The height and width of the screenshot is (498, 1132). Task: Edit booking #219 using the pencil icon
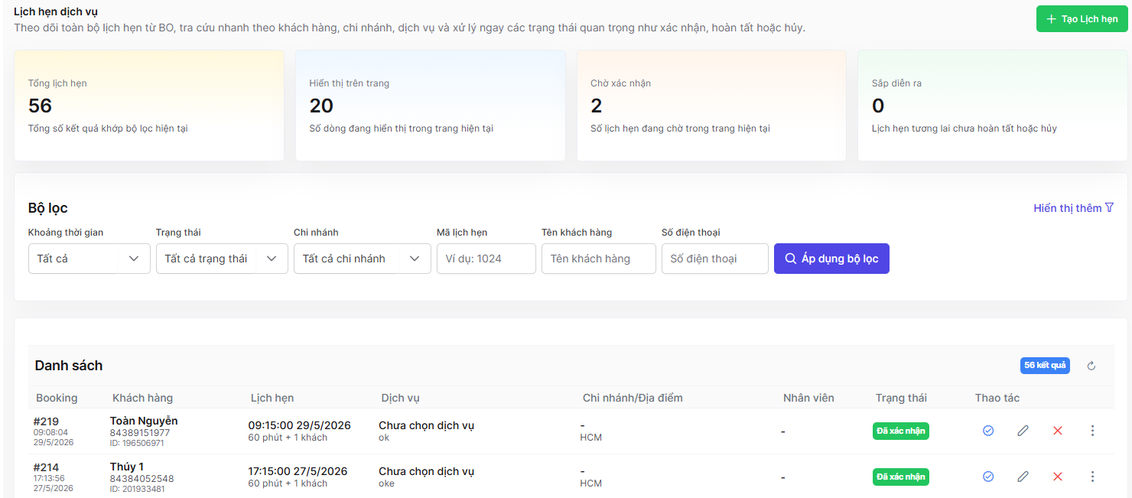tap(1023, 431)
